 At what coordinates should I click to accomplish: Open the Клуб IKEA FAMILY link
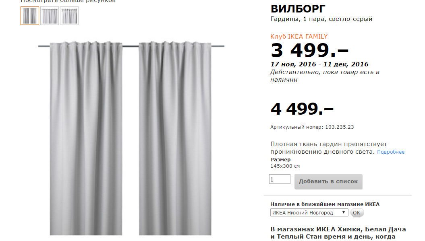coord(299,37)
